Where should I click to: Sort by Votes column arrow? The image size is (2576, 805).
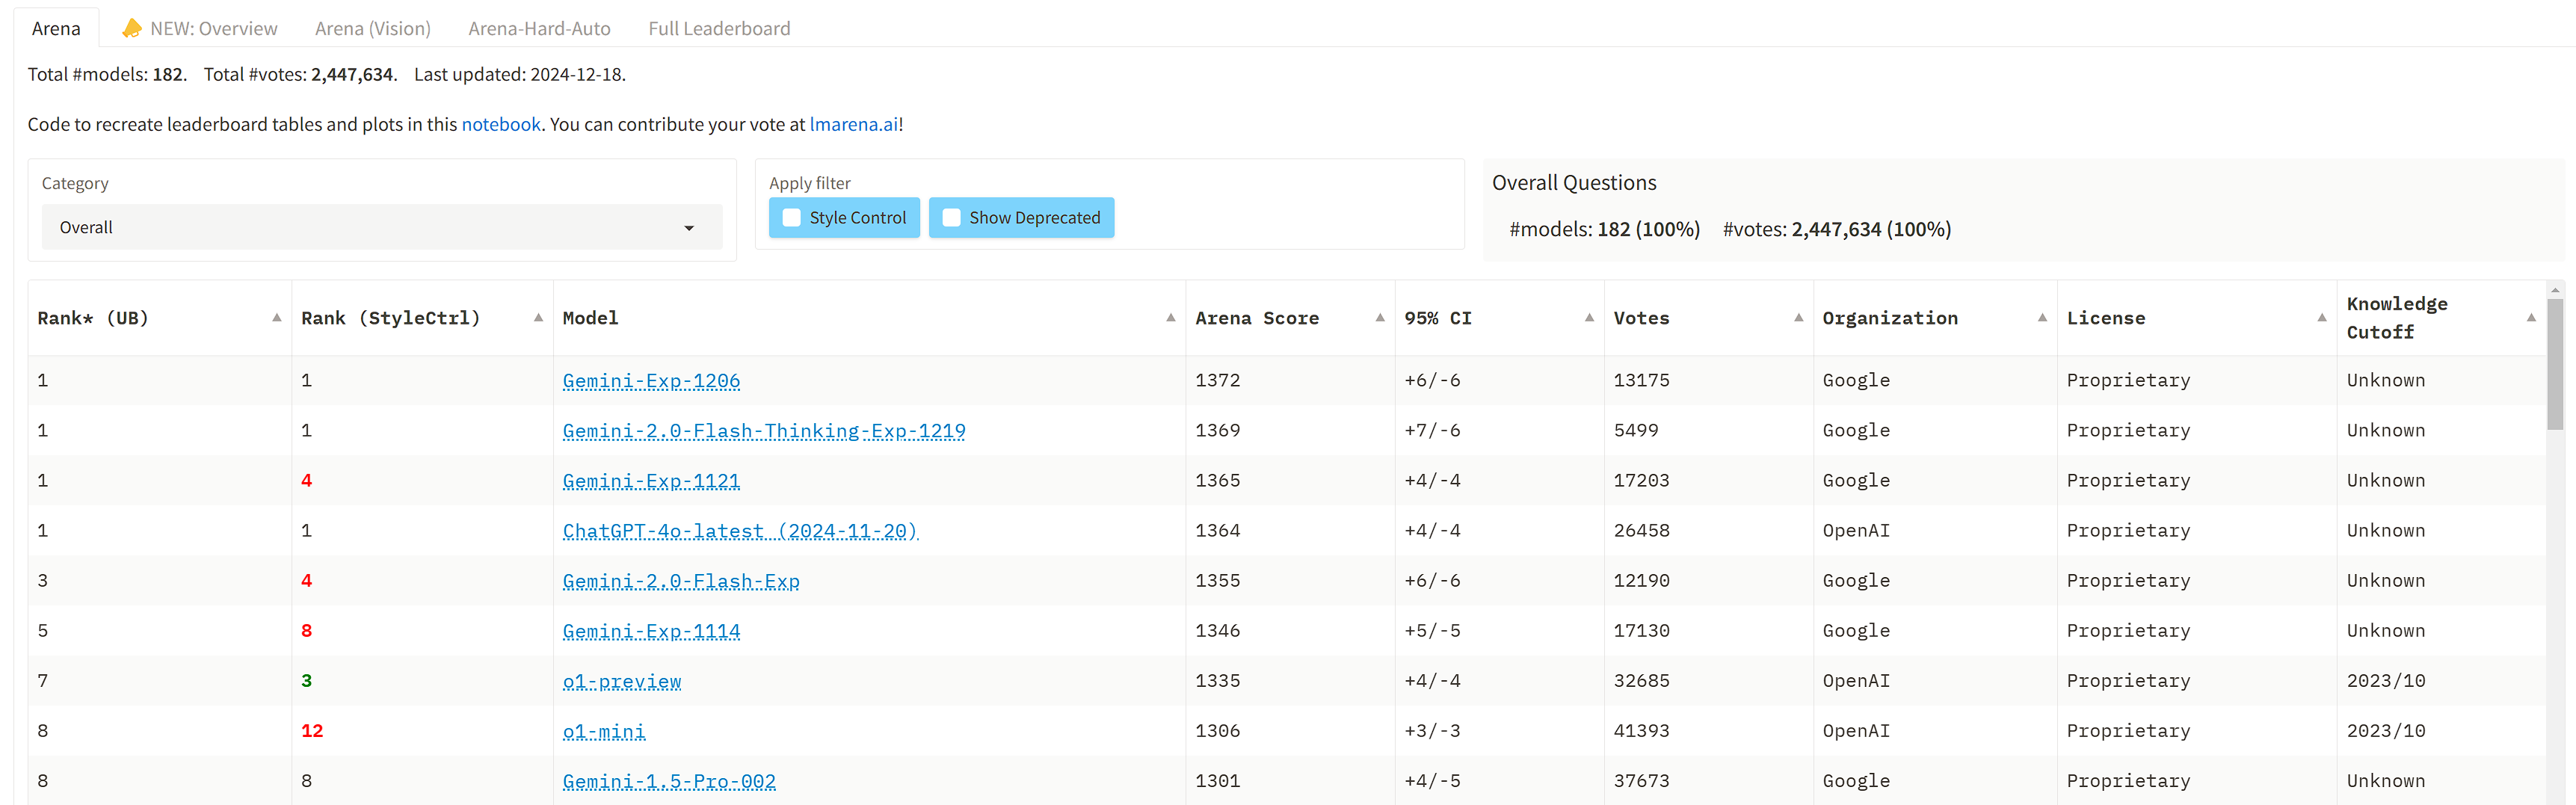(x=1798, y=318)
